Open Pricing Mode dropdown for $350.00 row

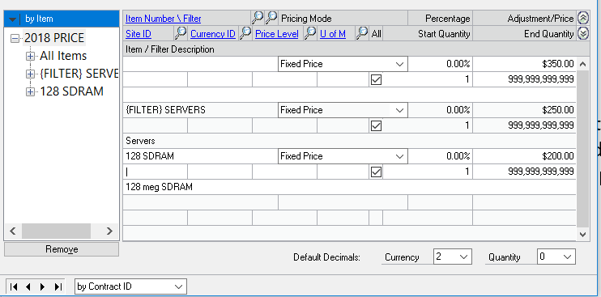pos(400,64)
